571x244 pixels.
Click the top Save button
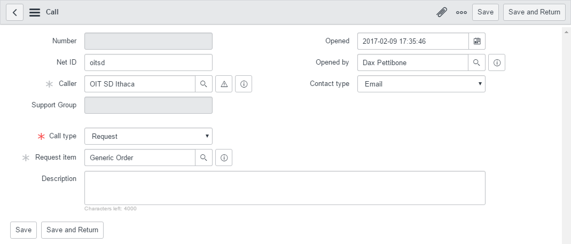pos(485,12)
